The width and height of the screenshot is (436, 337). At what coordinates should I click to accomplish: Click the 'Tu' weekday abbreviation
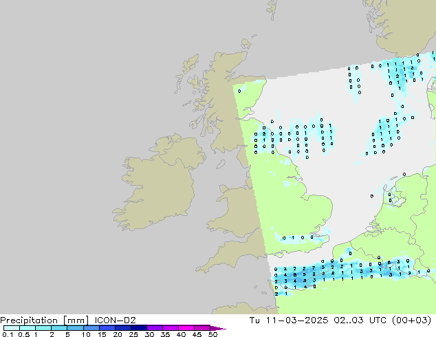[x=254, y=320]
